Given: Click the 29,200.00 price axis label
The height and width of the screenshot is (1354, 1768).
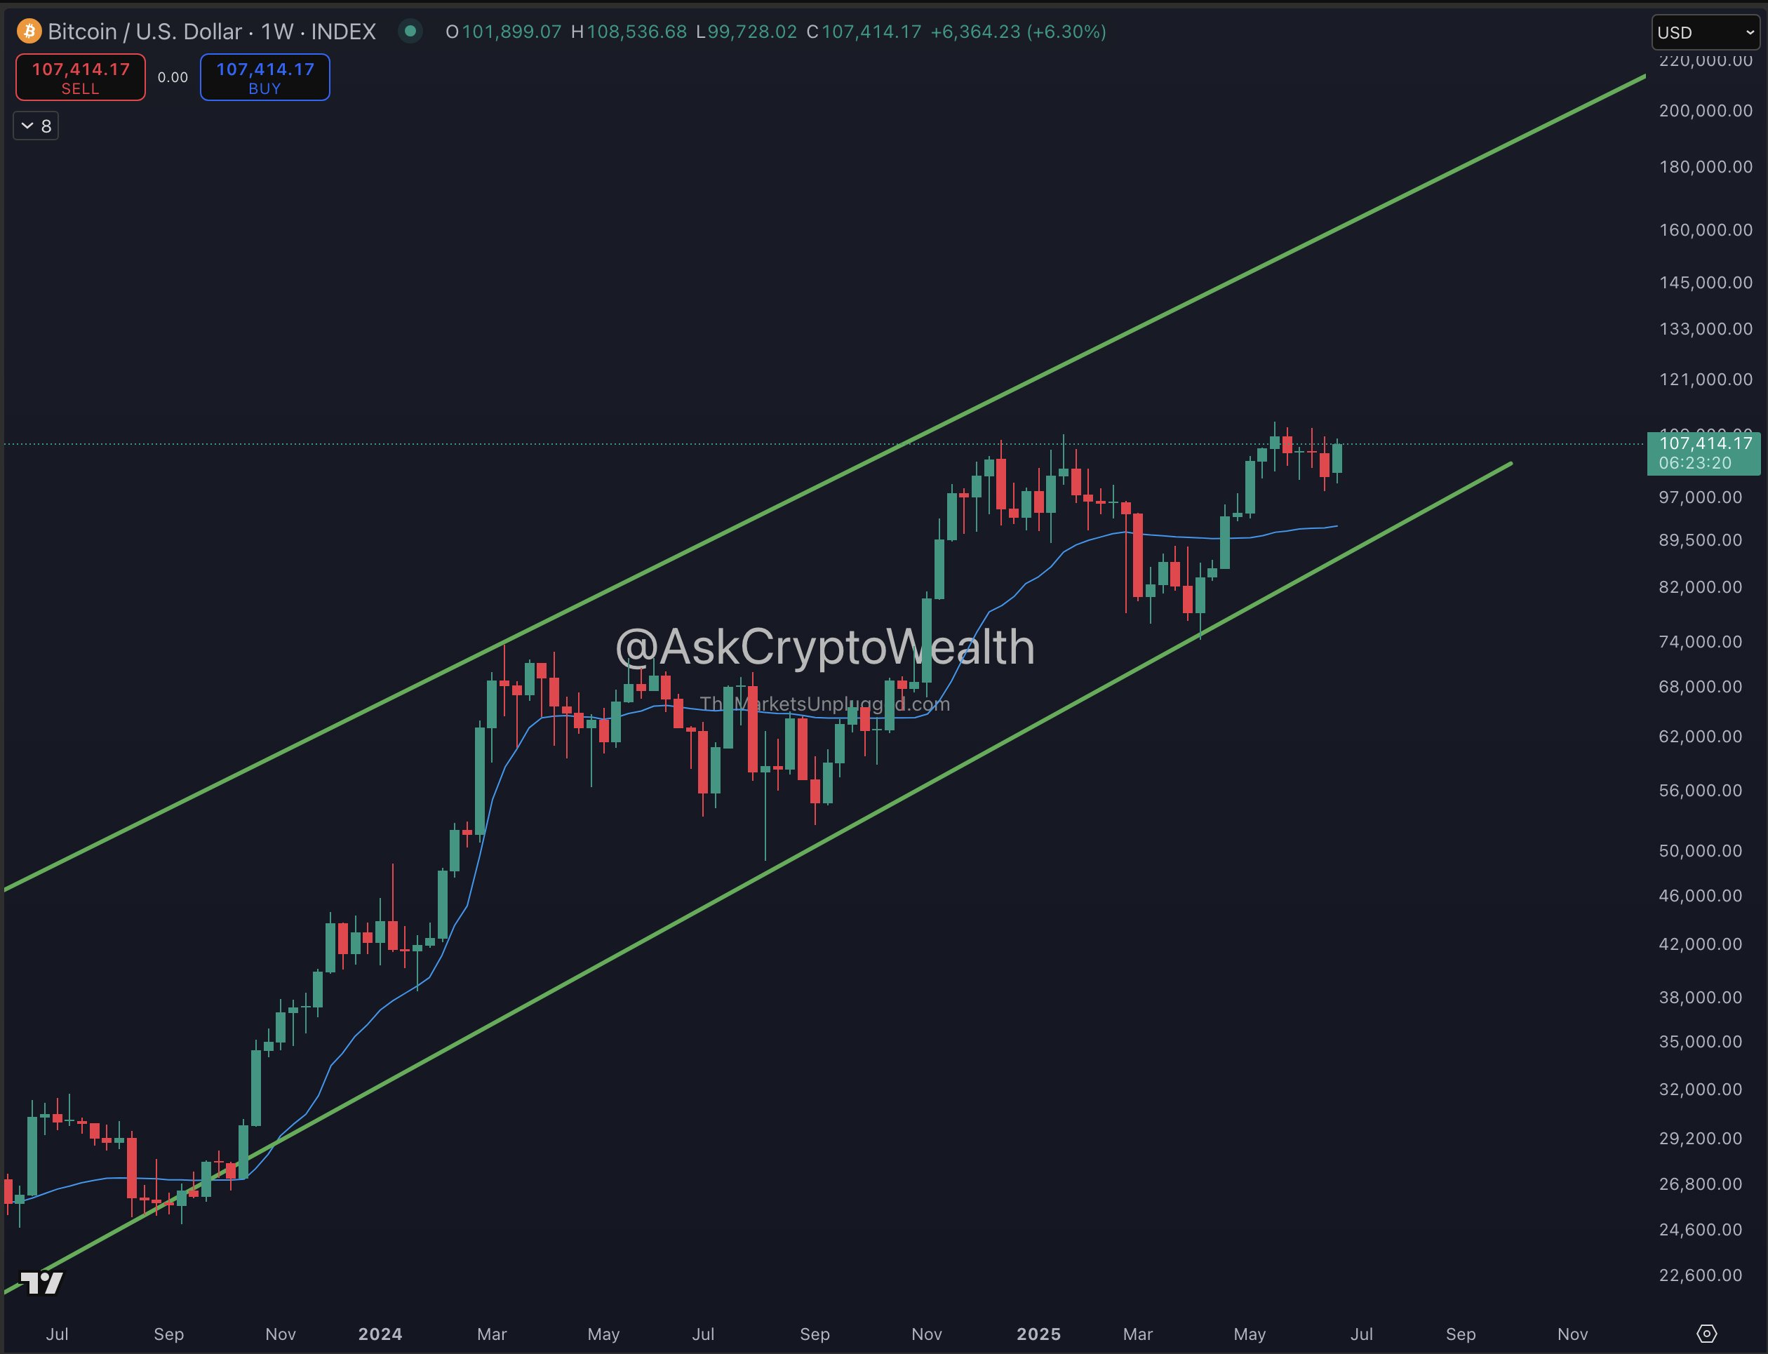Looking at the screenshot, I should (1701, 1138).
